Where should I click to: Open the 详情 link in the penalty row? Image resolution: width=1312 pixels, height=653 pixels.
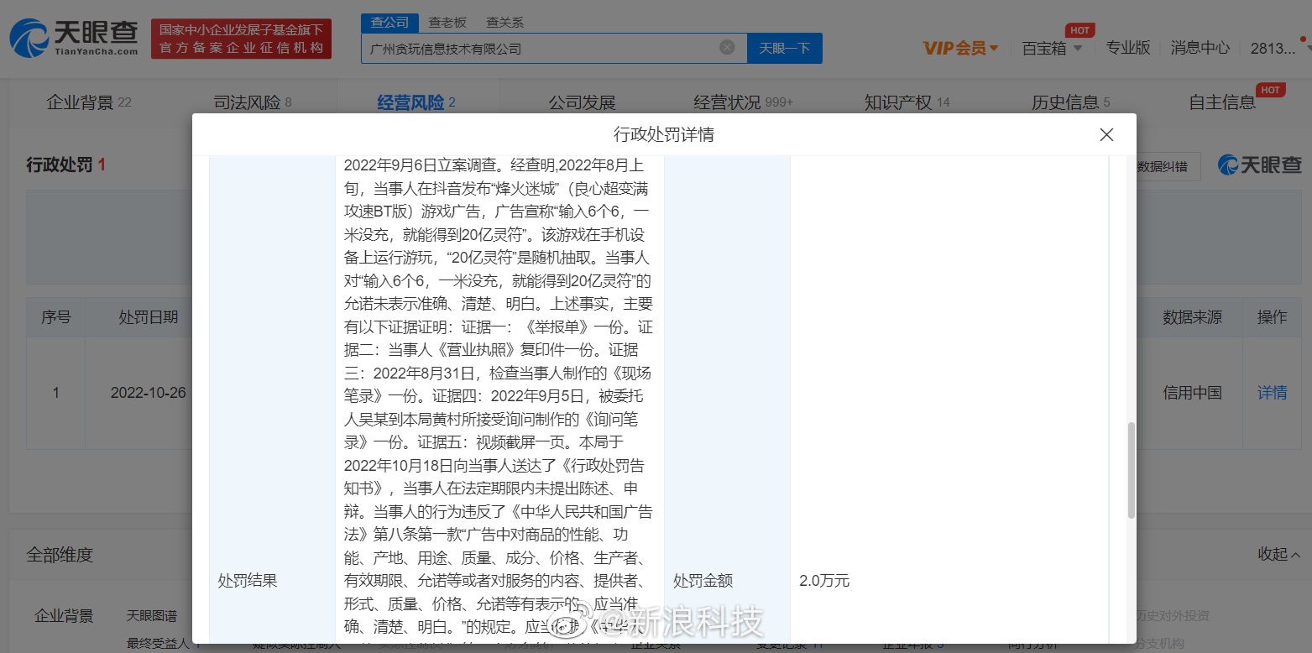pos(1273,392)
